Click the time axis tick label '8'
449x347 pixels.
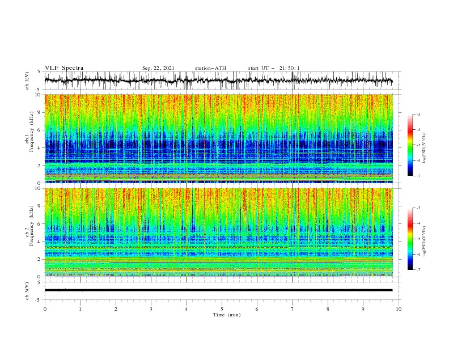[x=328, y=309]
